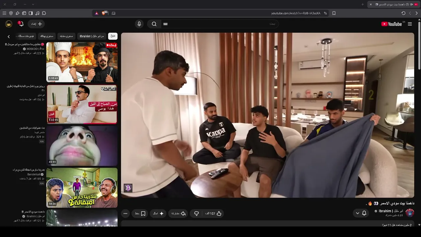
Task: Close the YouTube browser tab
Action: click(x=371, y=4)
